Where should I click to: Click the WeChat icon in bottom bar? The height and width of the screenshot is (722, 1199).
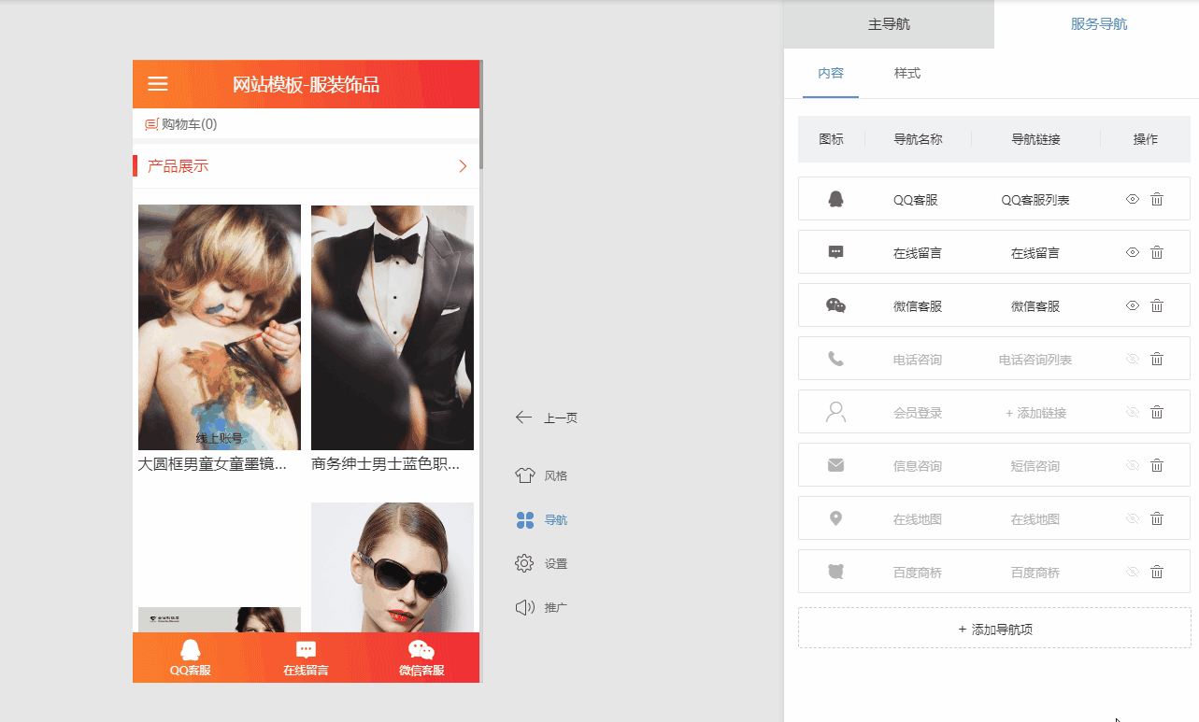[x=421, y=651]
